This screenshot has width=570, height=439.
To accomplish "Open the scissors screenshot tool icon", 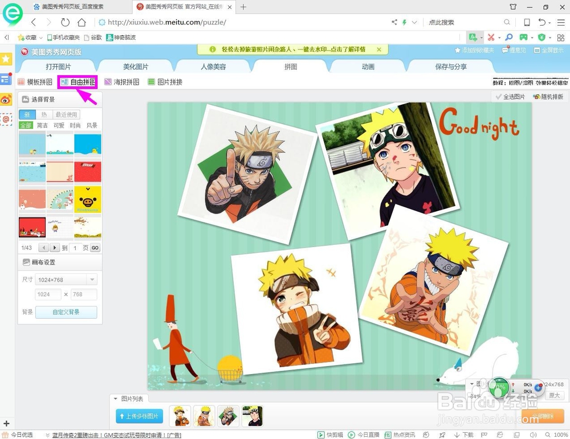I will [x=491, y=37].
